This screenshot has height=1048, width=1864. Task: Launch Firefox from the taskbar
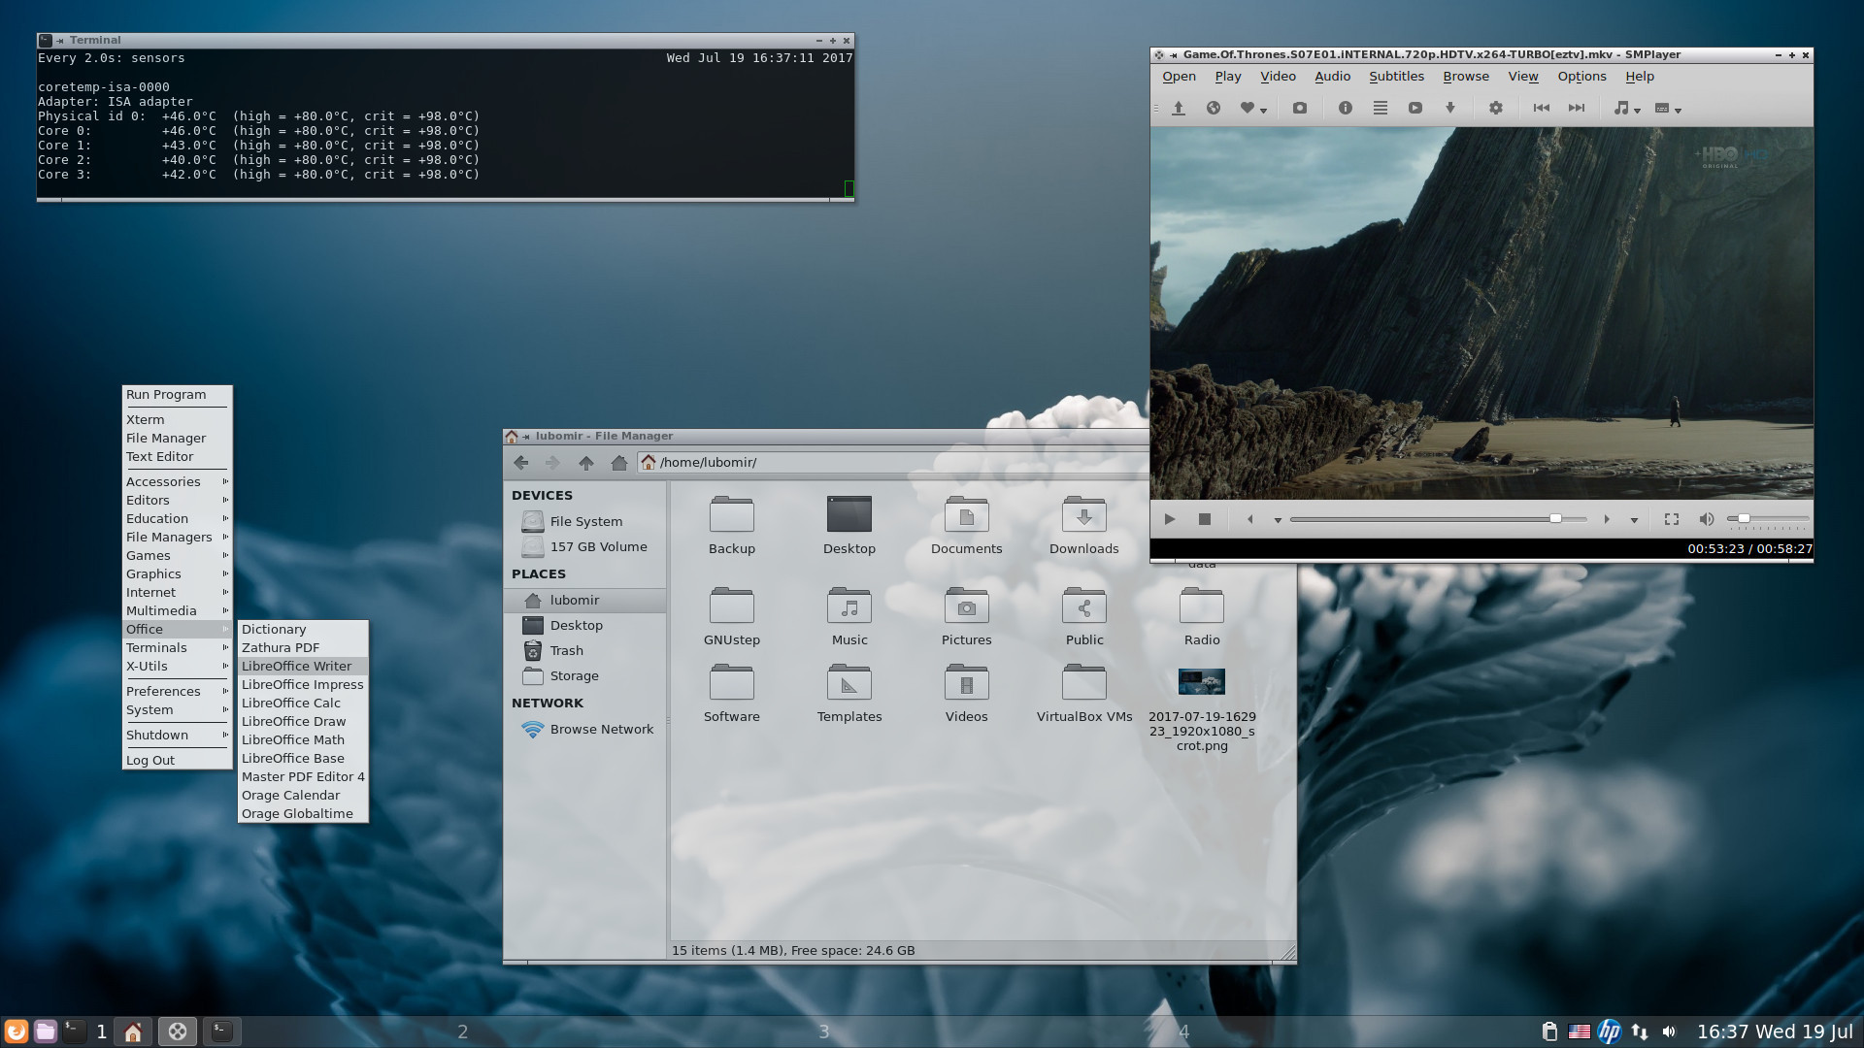(16, 1032)
